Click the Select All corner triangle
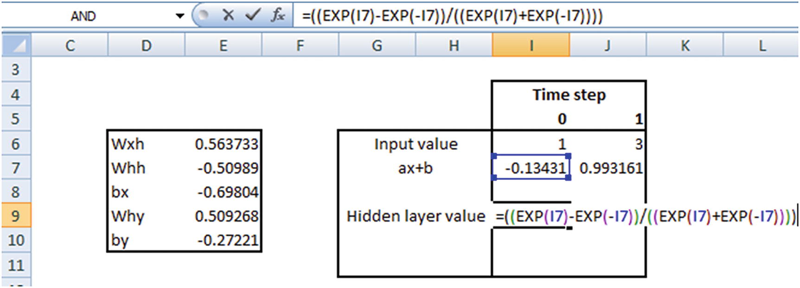Image resolution: width=800 pixels, height=288 pixels. click(17, 45)
